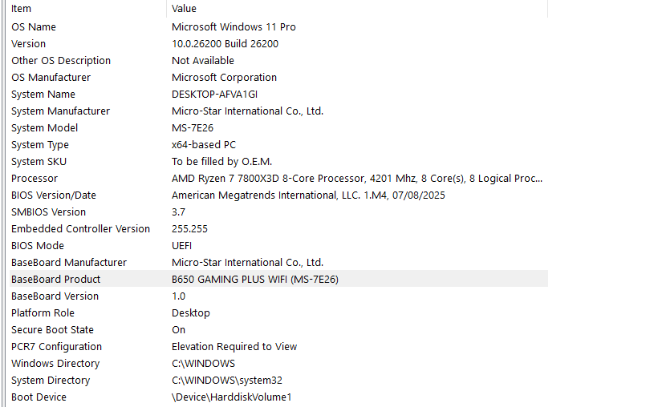Select the BIOS Version/Date row

click(x=54, y=195)
